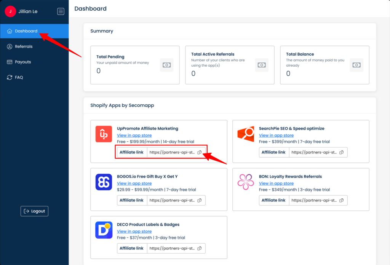Click the BOGOS.io Free Gift Buy X Get Y title
This screenshot has width=390, height=265.
[147, 177]
